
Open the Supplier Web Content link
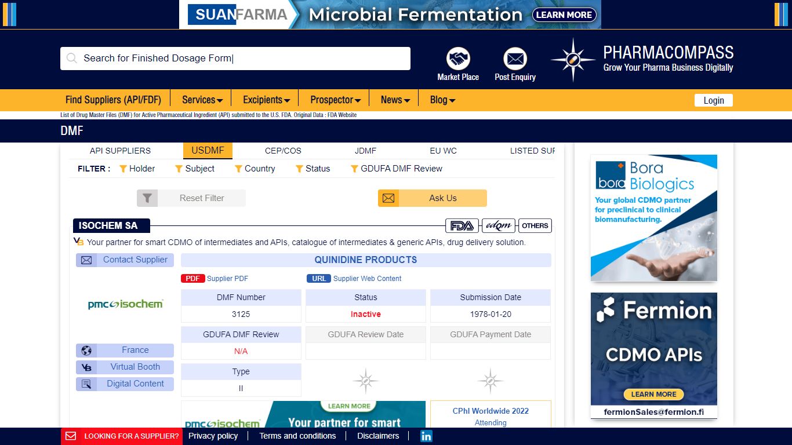point(368,279)
